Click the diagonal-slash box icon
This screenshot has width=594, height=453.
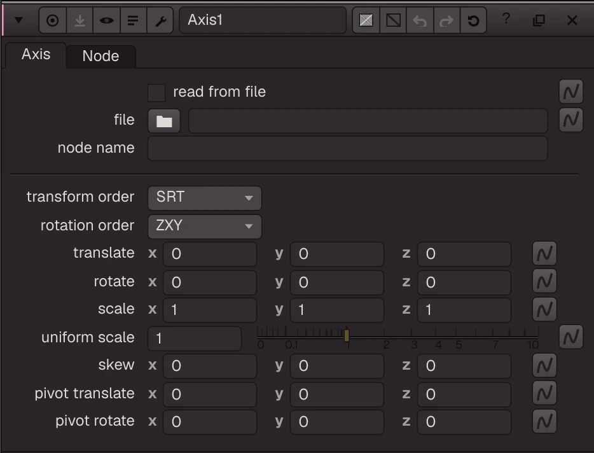coord(393,20)
